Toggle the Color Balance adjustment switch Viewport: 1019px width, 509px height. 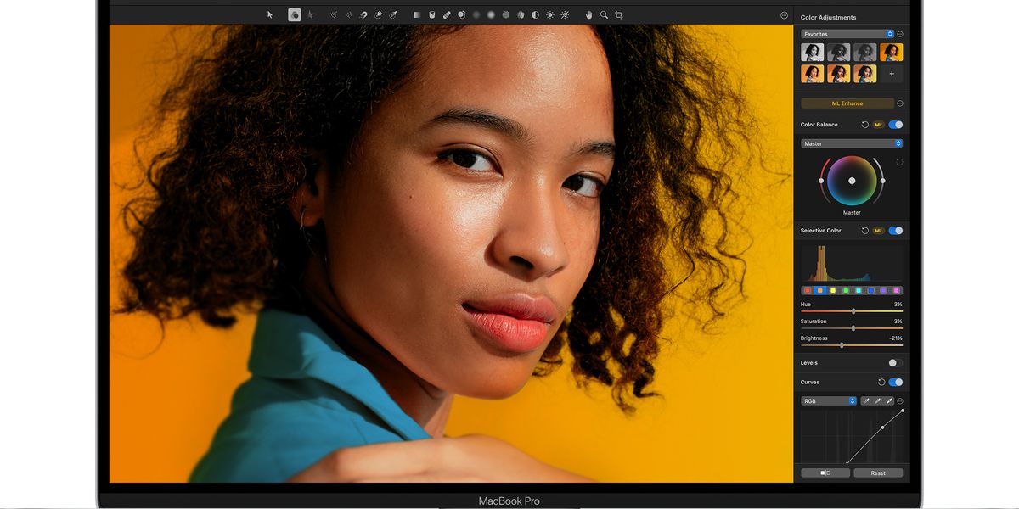pyautogui.click(x=896, y=125)
